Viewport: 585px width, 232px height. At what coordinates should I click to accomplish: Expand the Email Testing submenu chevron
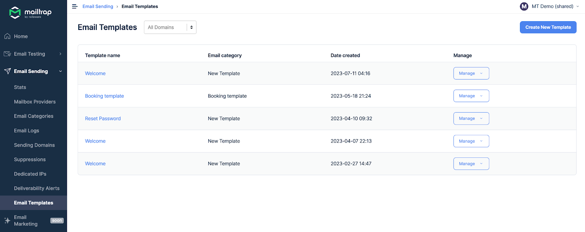60,54
